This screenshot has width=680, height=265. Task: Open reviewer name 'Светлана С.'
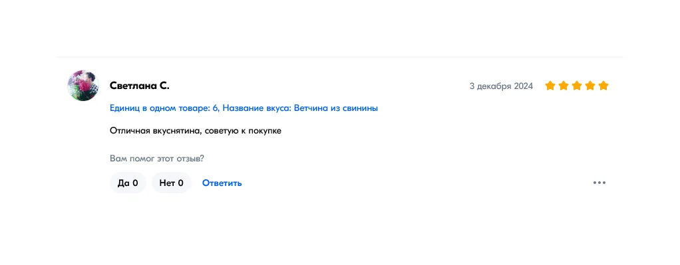(x=140, y=86)
